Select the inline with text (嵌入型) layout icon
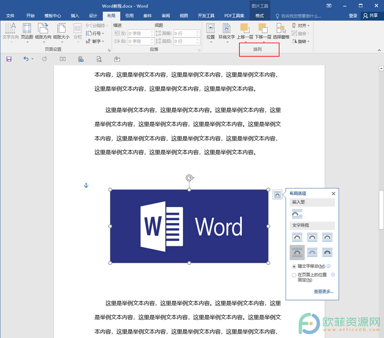 [297, 214]
